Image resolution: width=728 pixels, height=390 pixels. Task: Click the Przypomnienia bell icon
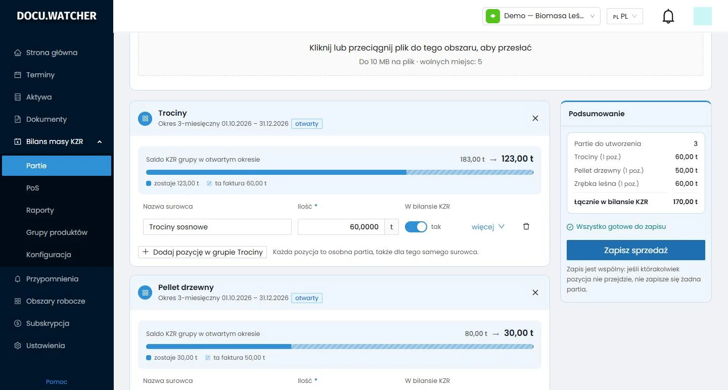pyautogui.click(x=18, y=279)
